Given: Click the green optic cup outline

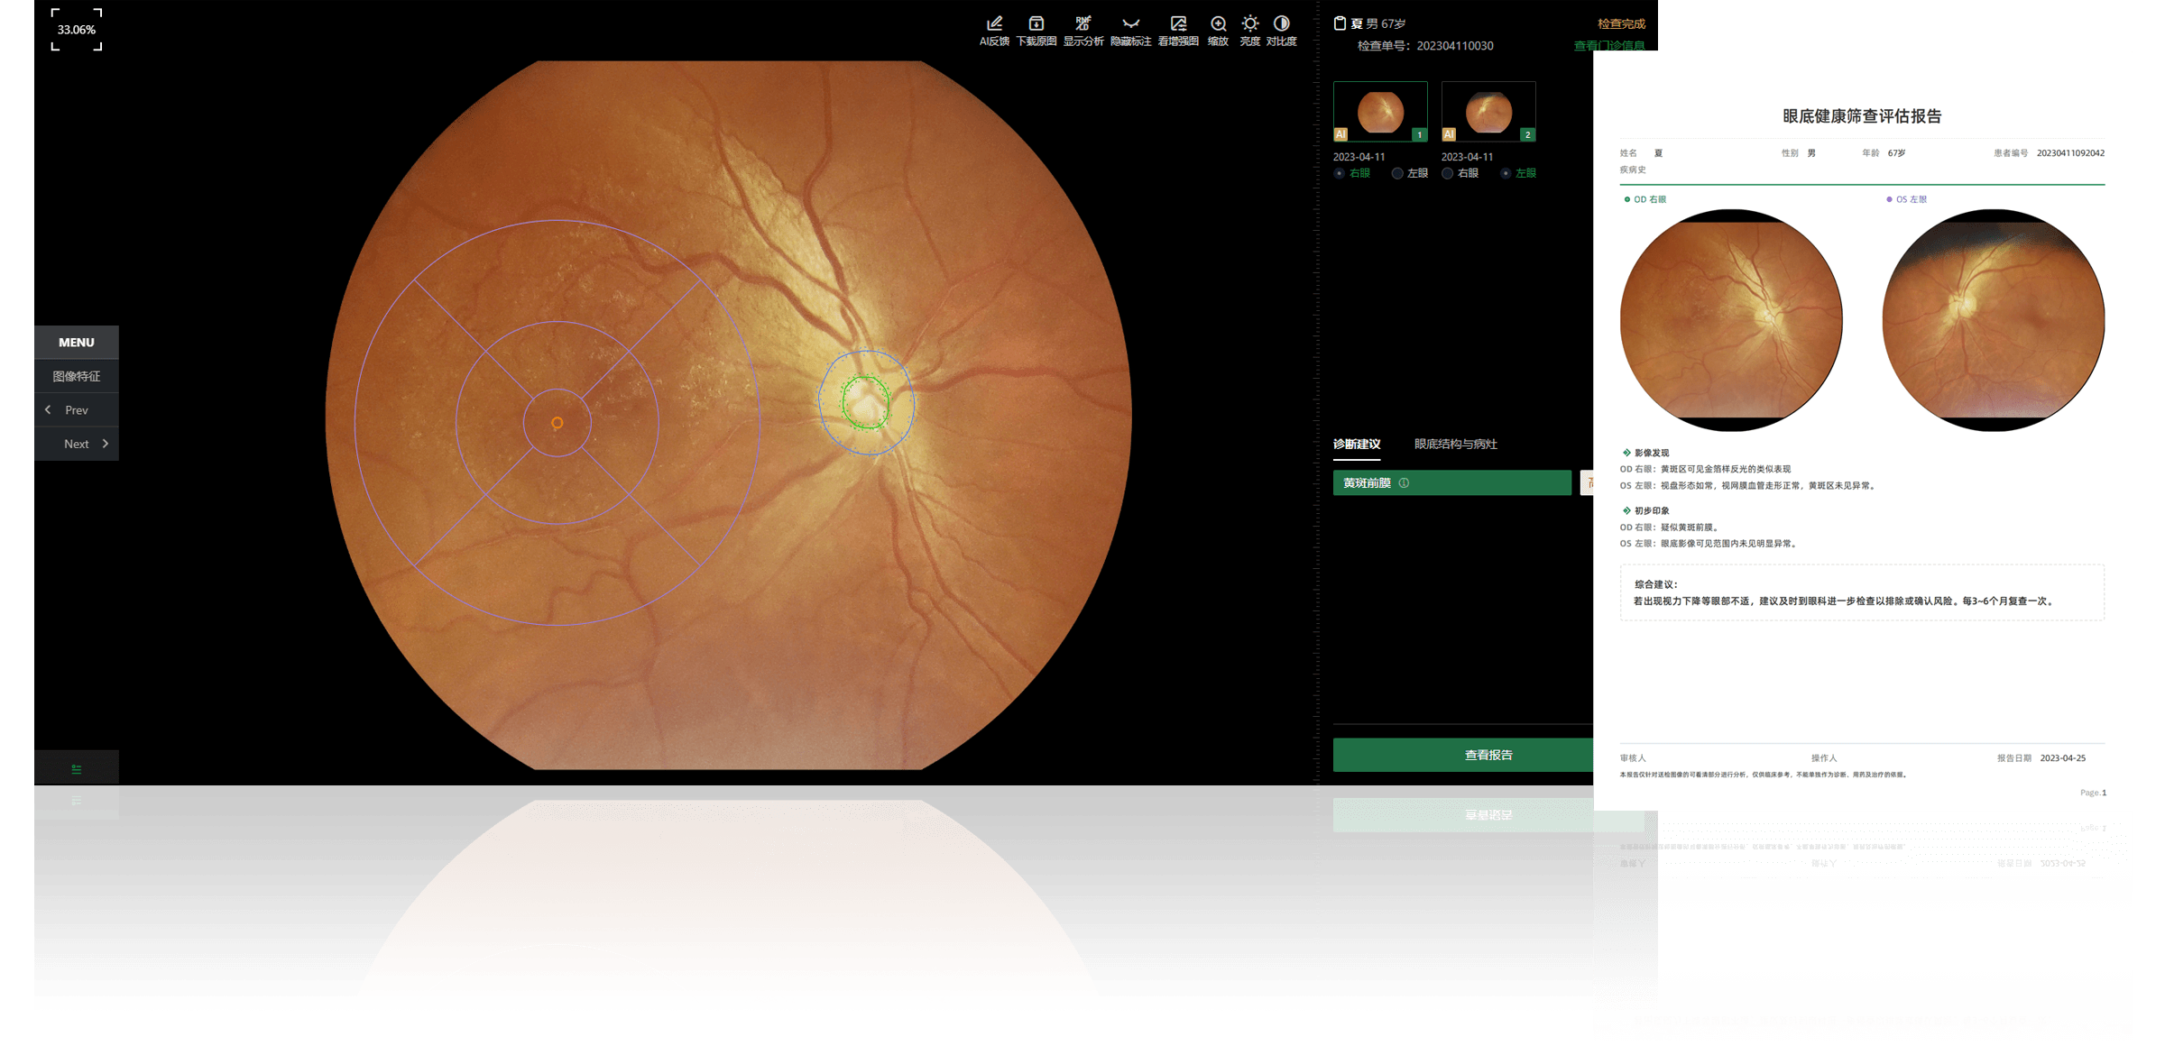Looking at the screenshot, I should (866, 402).
